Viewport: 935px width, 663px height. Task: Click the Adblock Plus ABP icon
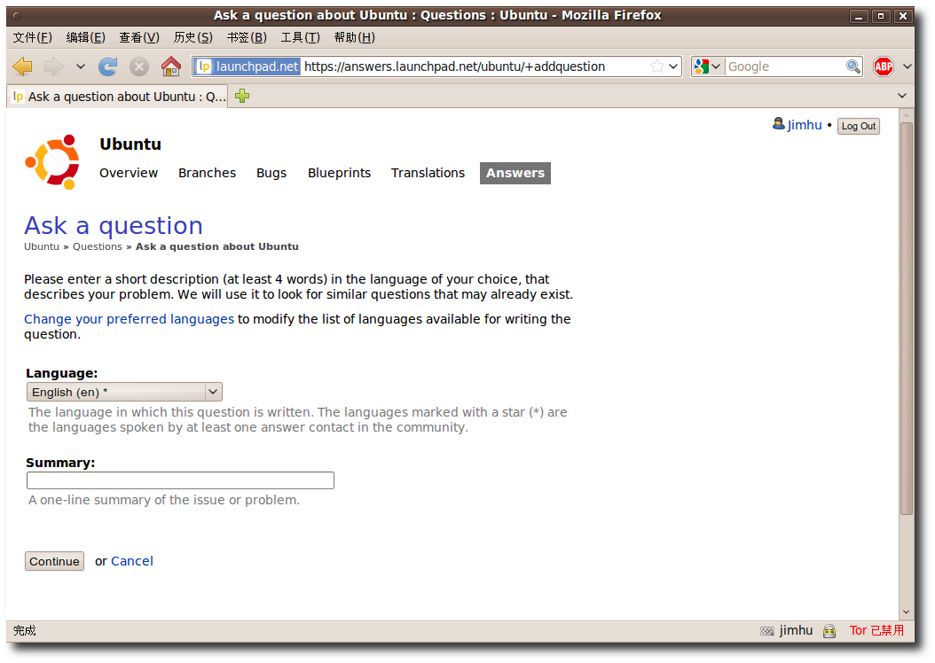coord(884,66)
